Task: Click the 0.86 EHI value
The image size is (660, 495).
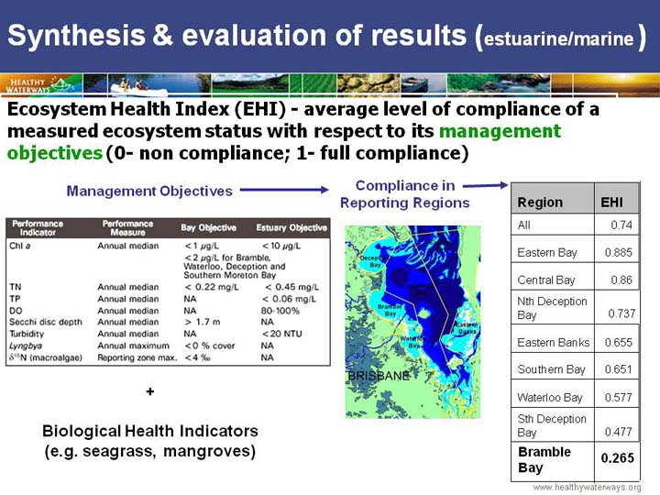Action: point(621,280)
